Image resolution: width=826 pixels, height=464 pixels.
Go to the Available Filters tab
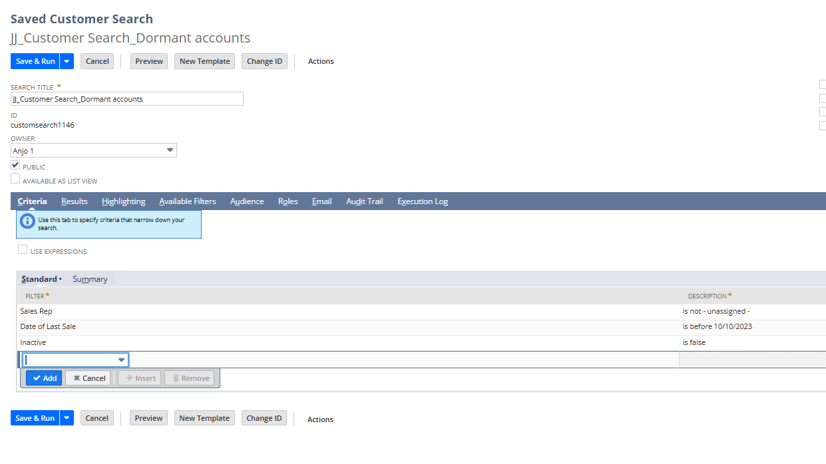[187, 201]
